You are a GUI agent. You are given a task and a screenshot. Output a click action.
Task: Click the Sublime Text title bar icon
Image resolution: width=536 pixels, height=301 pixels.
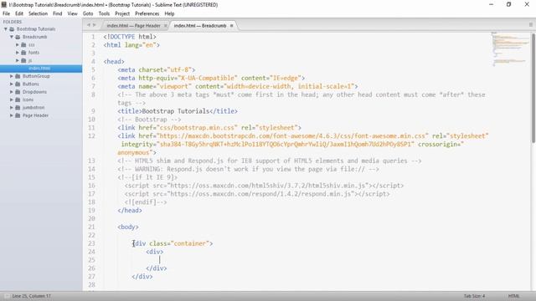click(x=4, y=5)
